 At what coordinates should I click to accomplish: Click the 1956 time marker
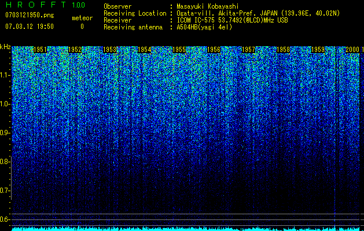point(214,50)
